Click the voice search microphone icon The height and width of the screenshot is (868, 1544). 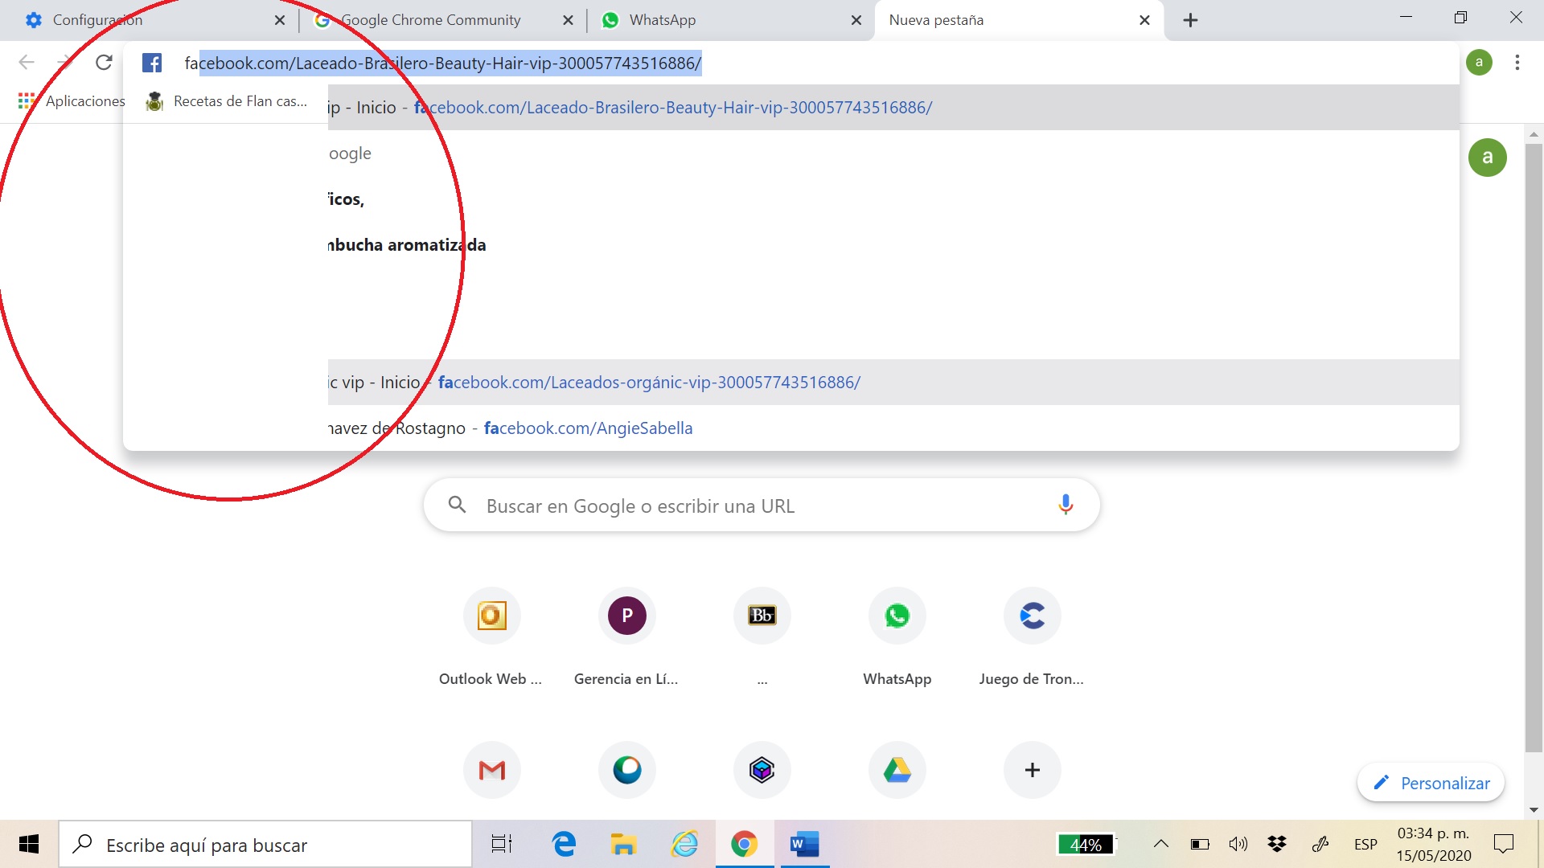click(1066, 505)
